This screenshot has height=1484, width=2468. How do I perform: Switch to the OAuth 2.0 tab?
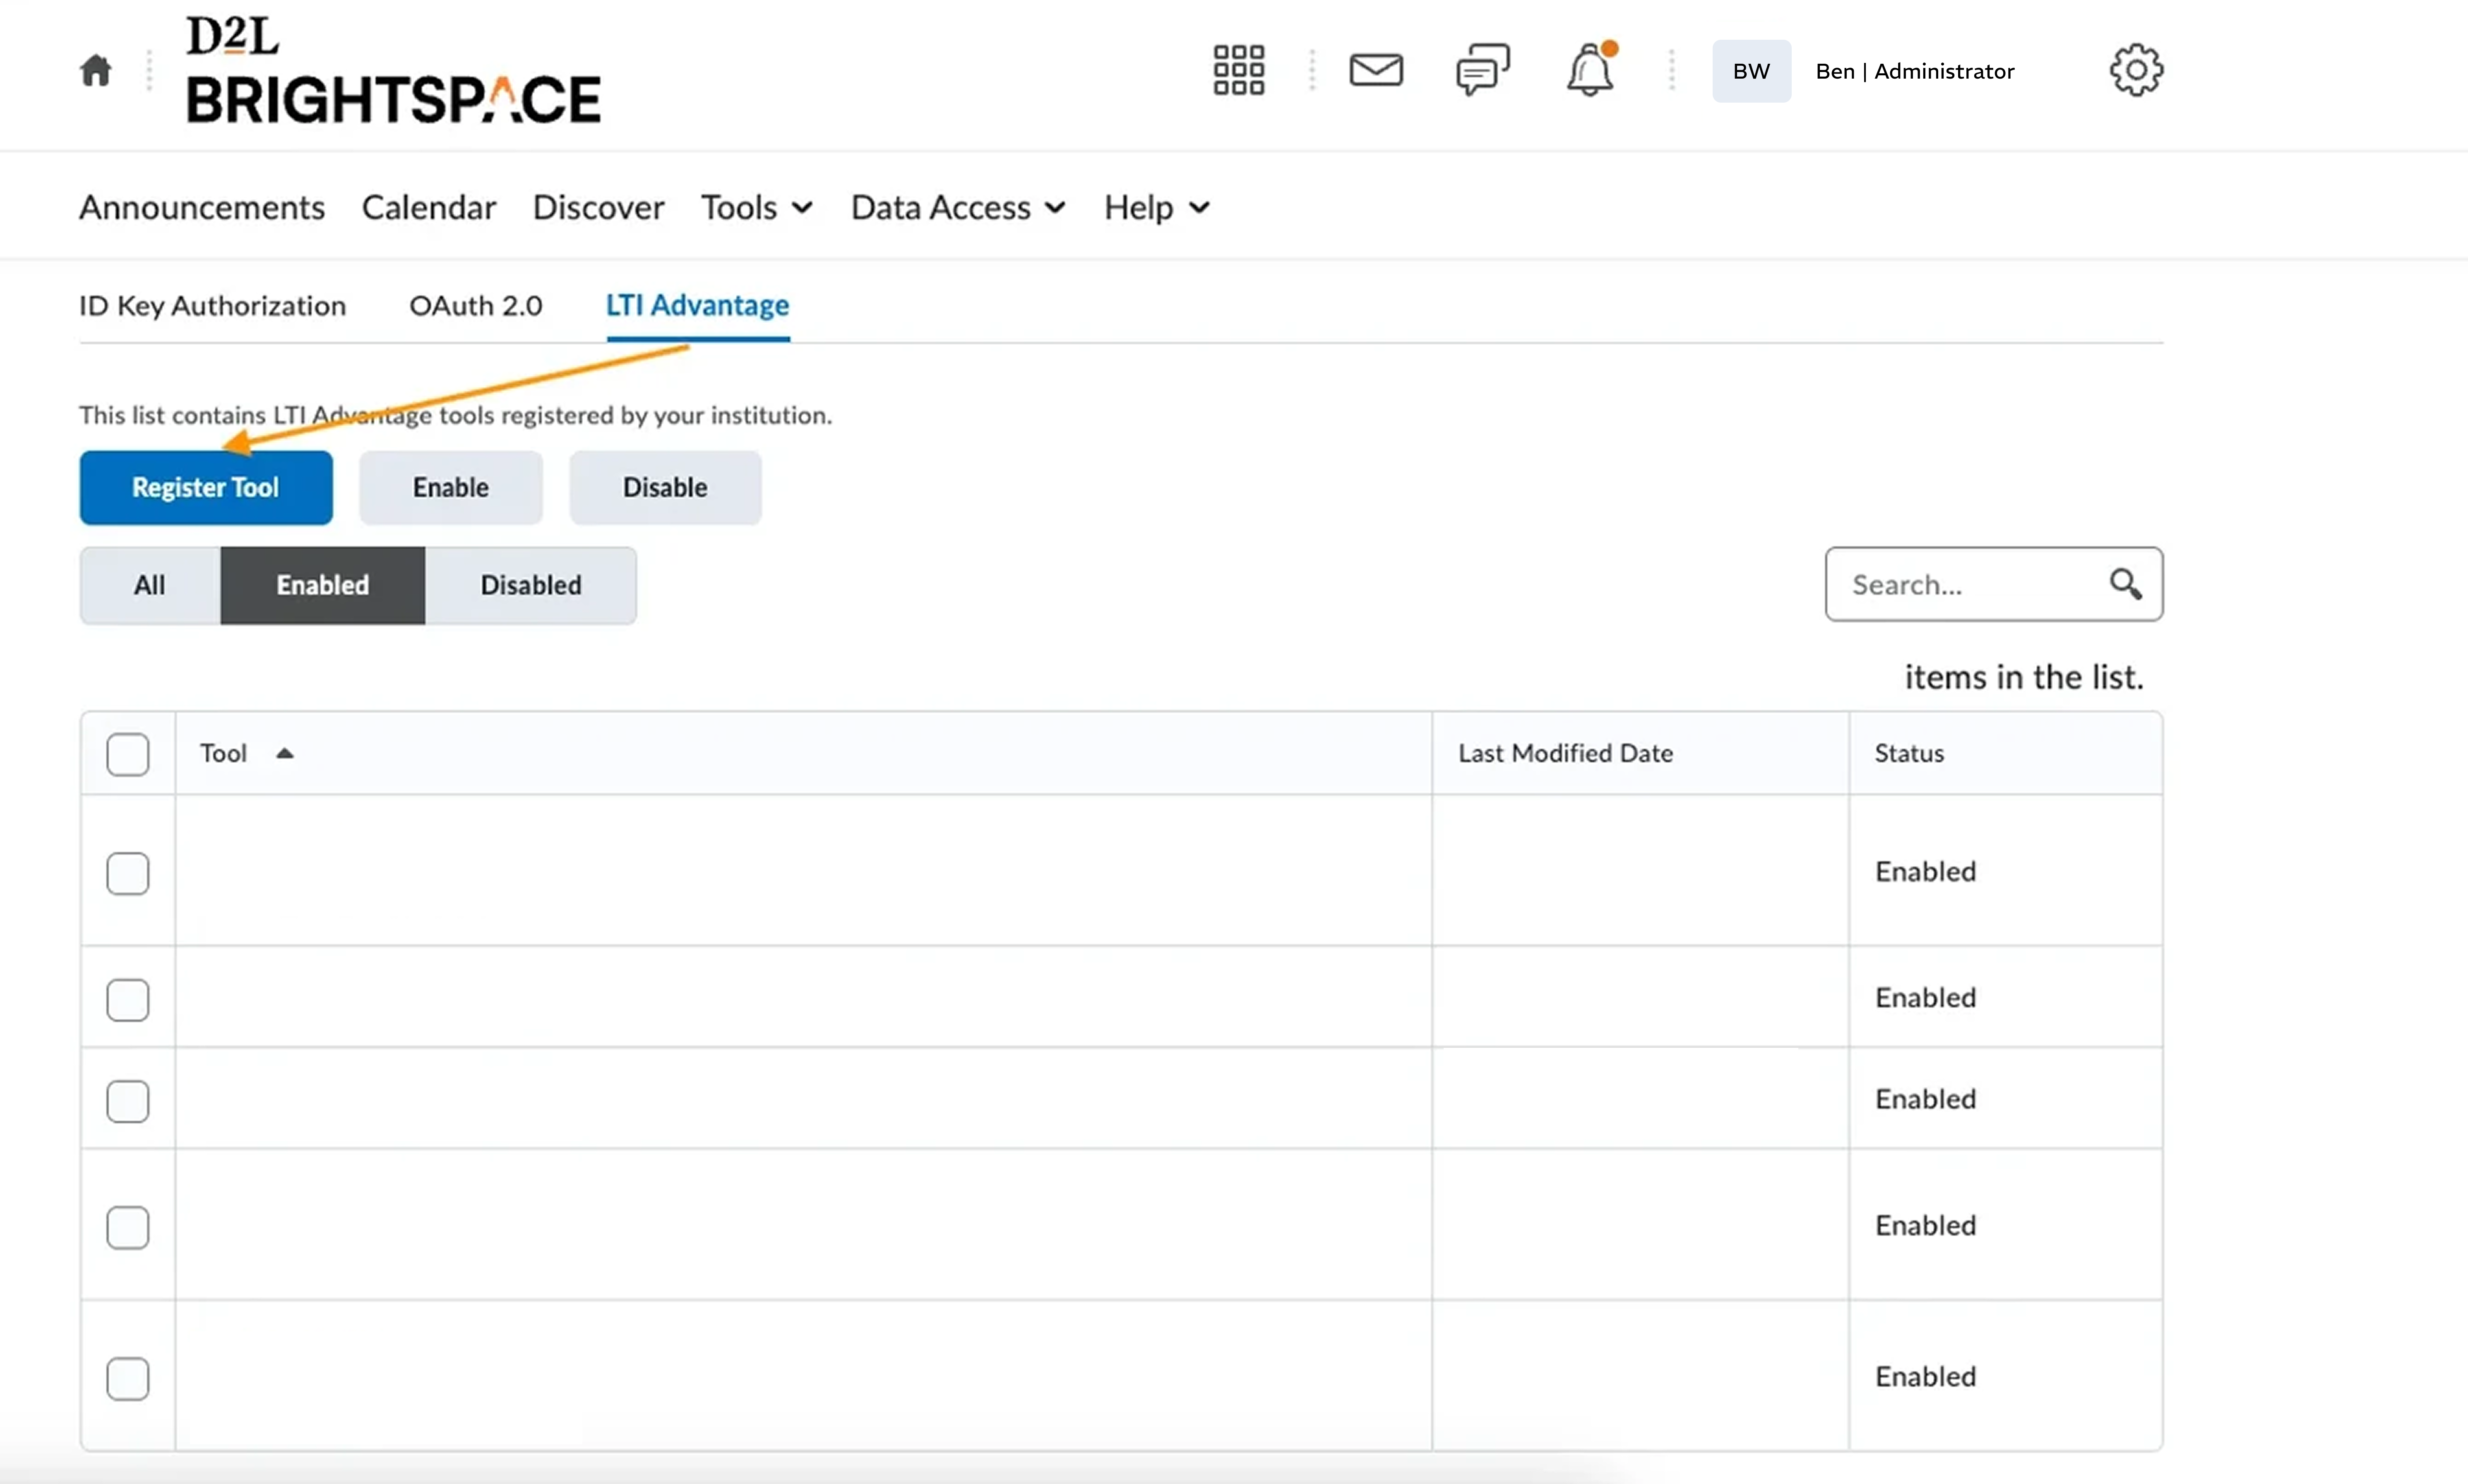[476, 305]
